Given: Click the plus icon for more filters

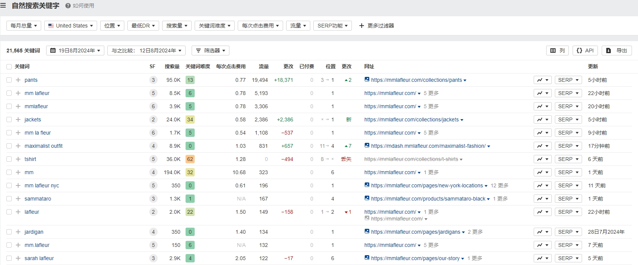Looking at the screenshot, I should 362,26.
